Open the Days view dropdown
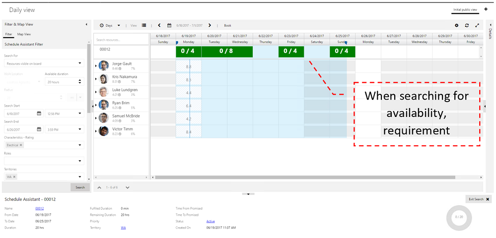 coord(109,25)
